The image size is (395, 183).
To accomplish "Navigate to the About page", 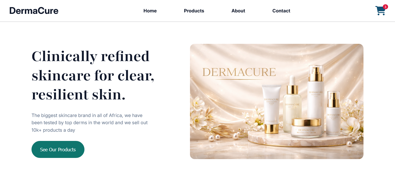I will 238,11.
